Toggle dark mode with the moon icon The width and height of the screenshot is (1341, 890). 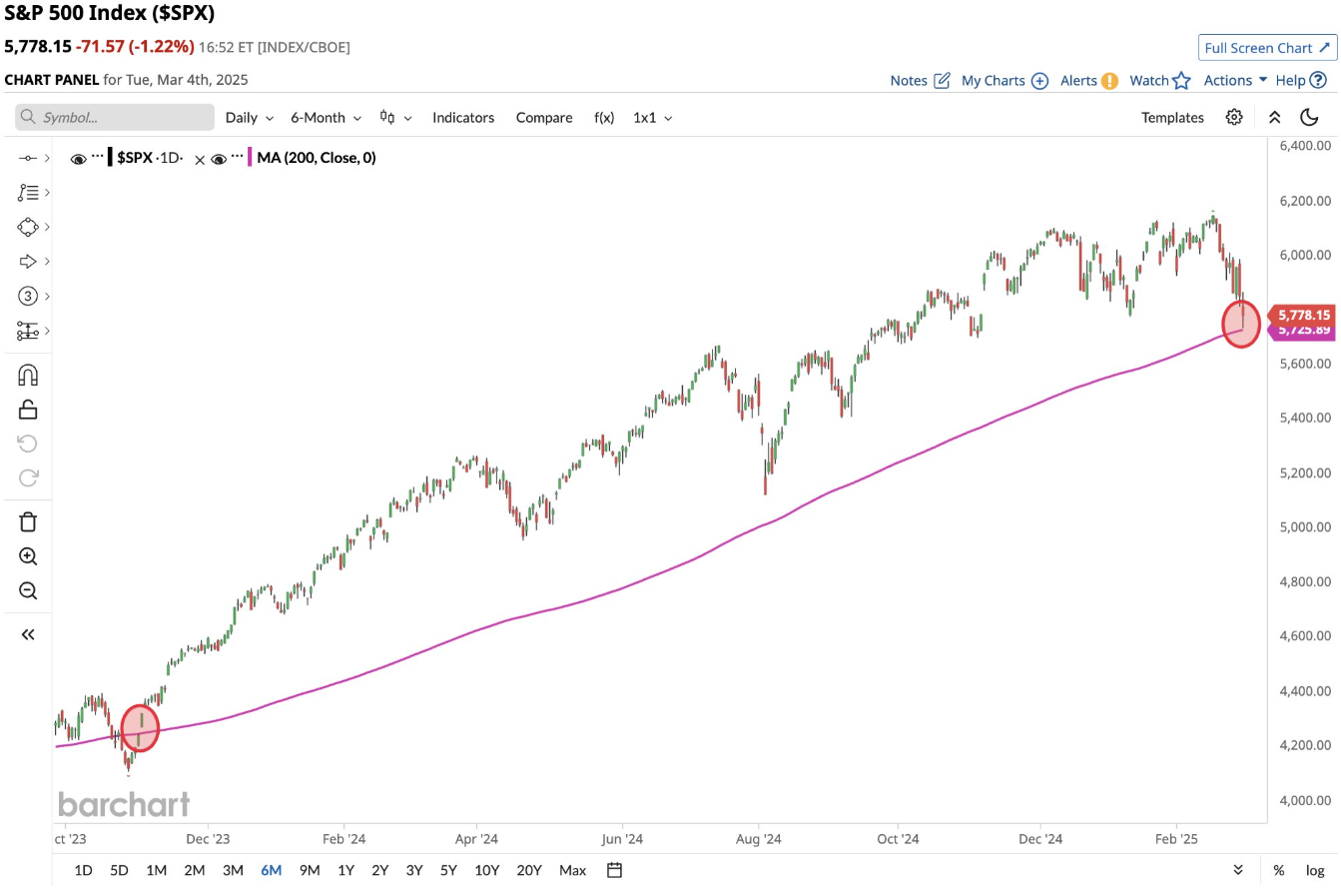[x=1310, y=117]
